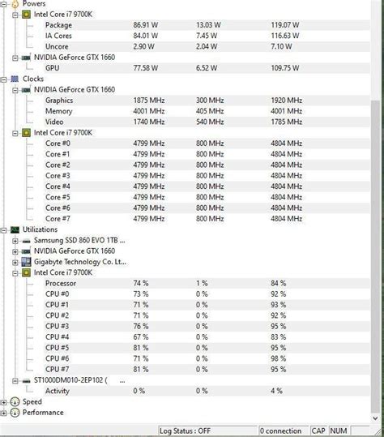Screen dimensions: 384x437
Task: Expand the Samsung SSD 860 EVO node
Action: click(x=15, y=241)
